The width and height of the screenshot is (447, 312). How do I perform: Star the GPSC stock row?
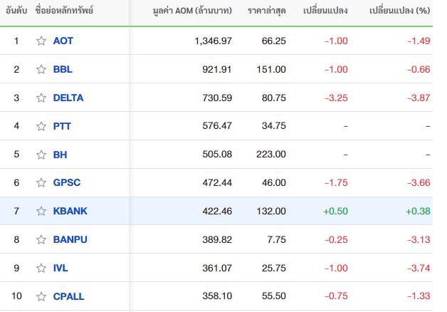click(x=41, y=182)
